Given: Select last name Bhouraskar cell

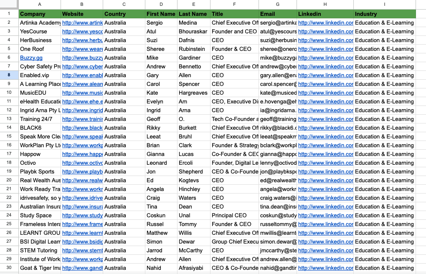Looking at the screenshot, I should (194, 31).
